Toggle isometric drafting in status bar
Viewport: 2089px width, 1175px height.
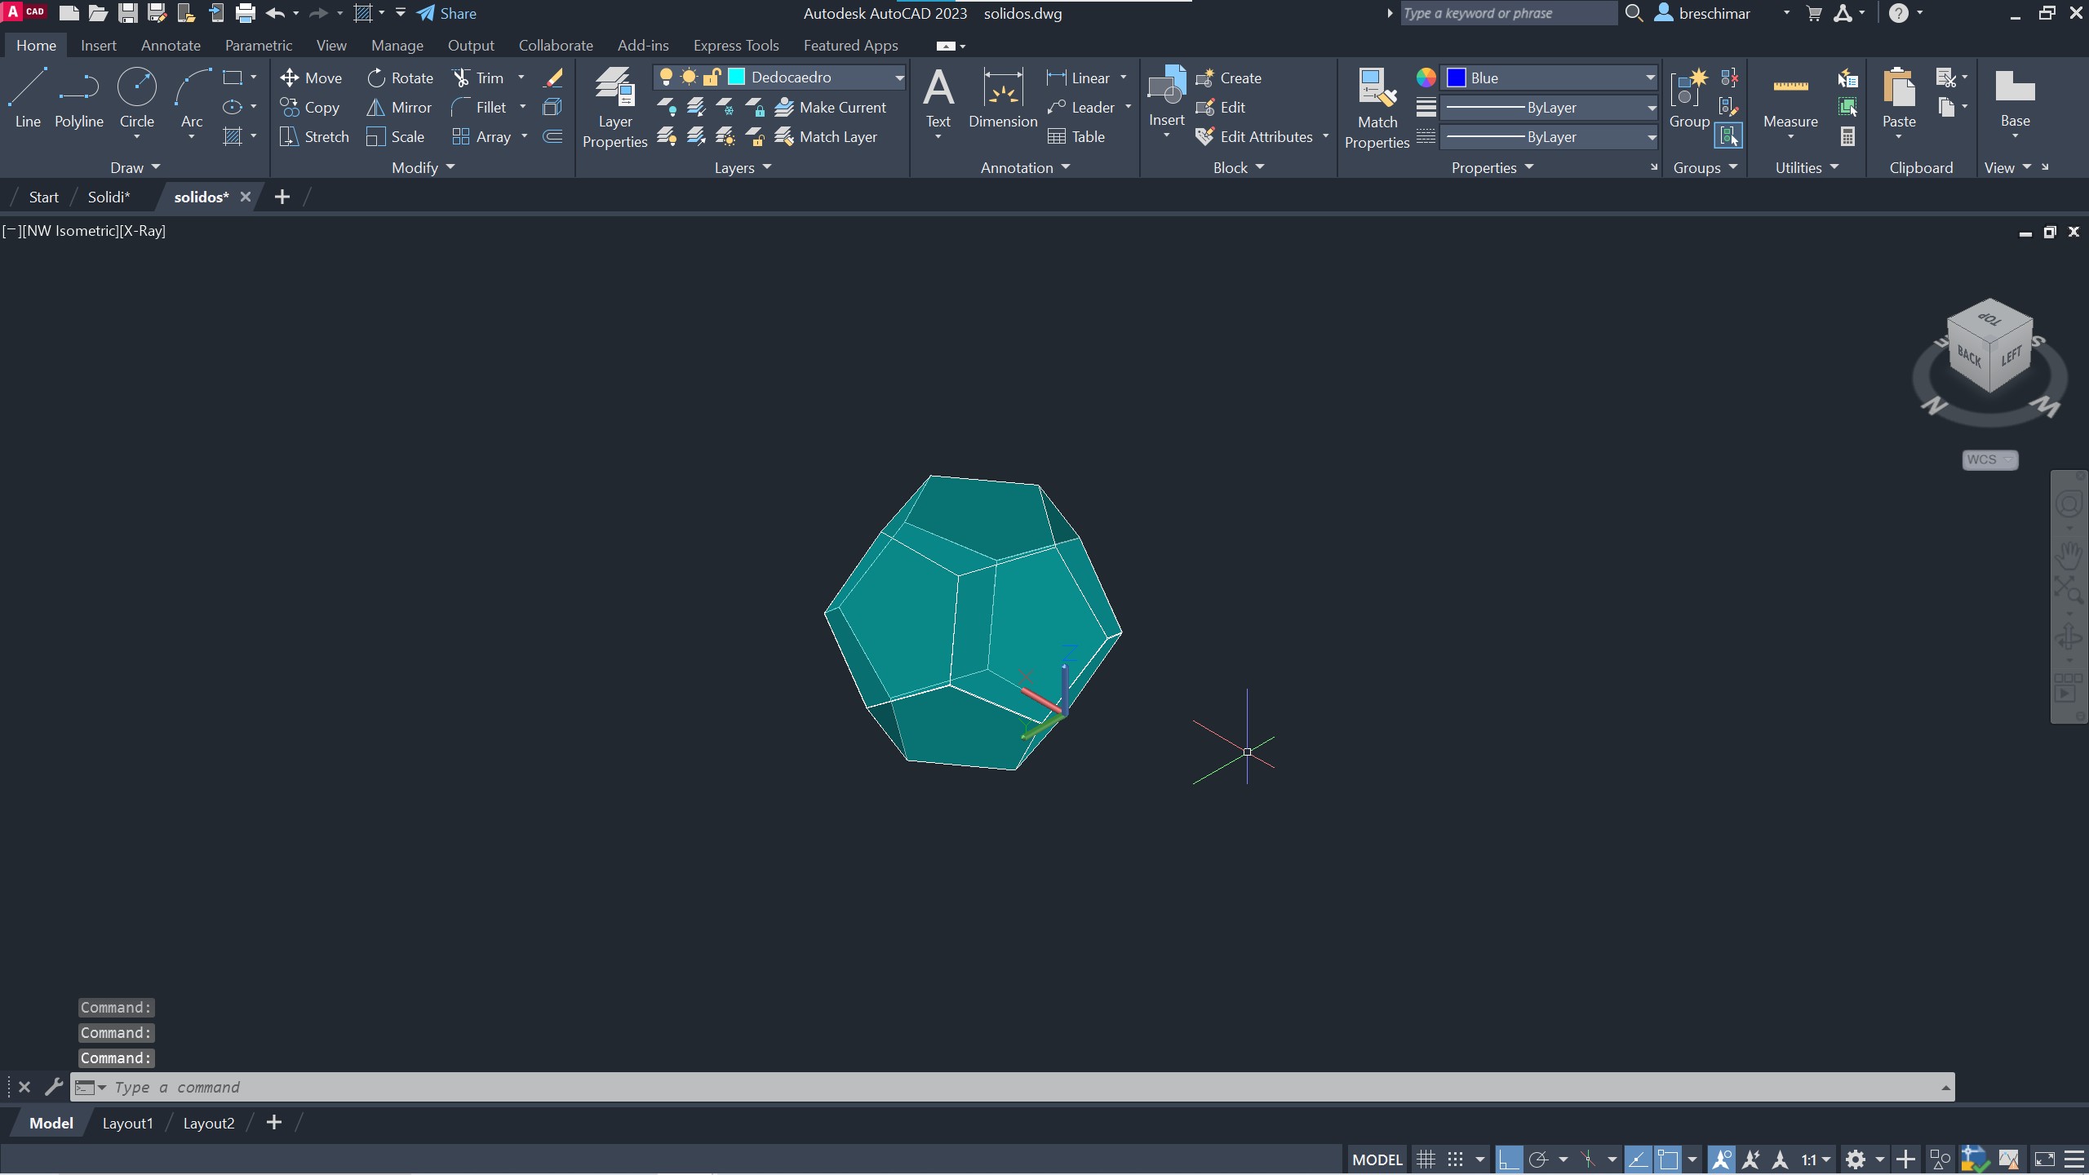(1588, 1159)
